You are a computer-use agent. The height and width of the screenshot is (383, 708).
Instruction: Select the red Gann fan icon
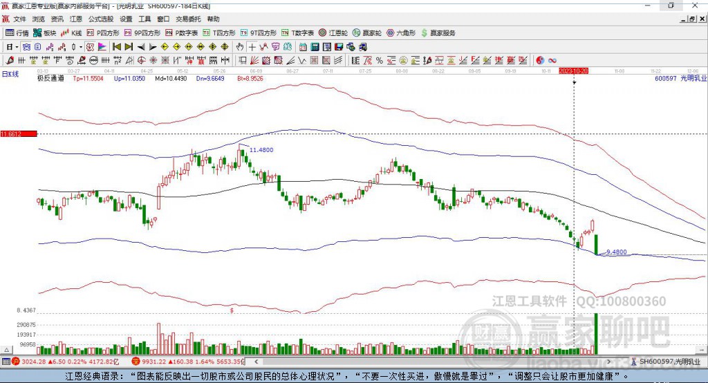[254, 60]
